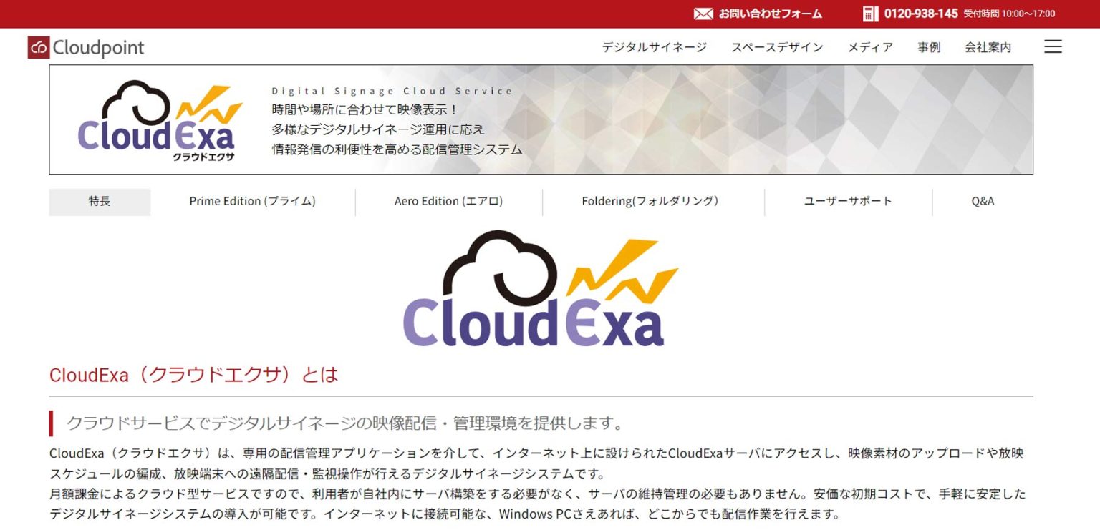Open the 会社案内 page from the navigation
This screenshot has width=1100, height=530.
click(x=987, y=46)
